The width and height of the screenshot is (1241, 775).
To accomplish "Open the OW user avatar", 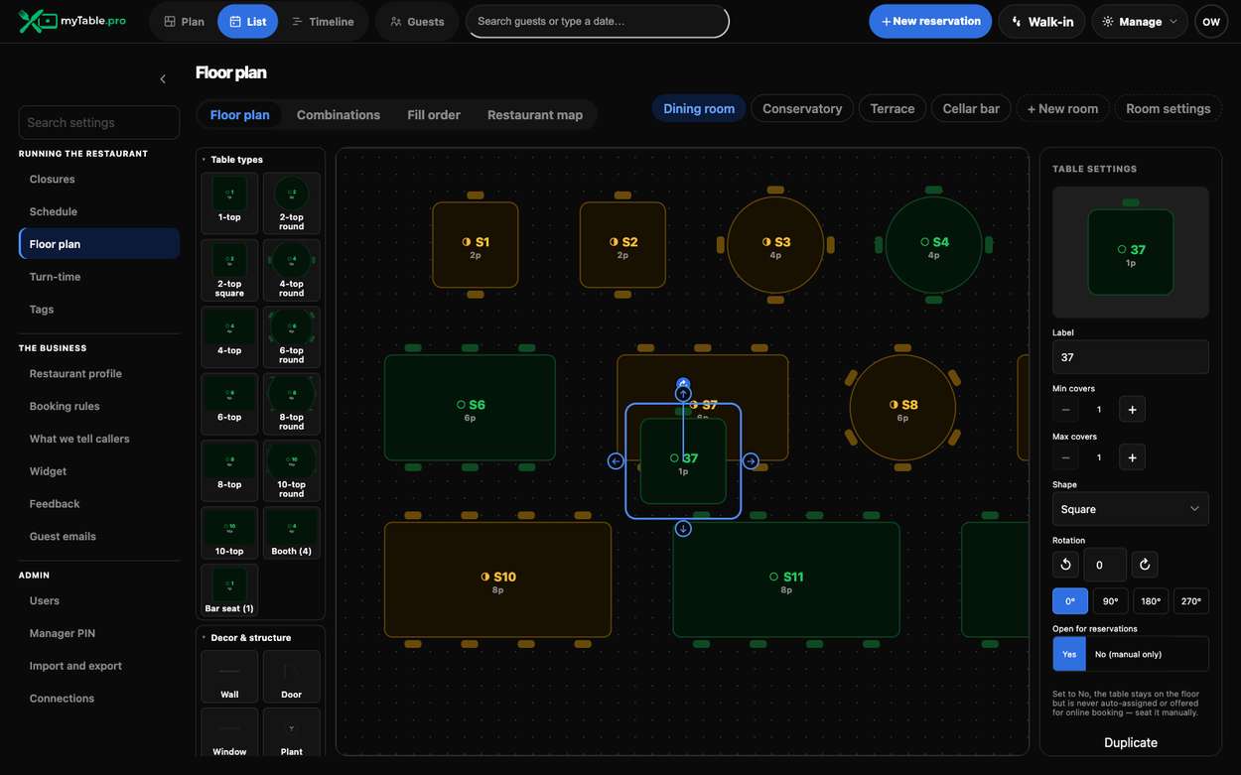I will (x=1211, y=21).
